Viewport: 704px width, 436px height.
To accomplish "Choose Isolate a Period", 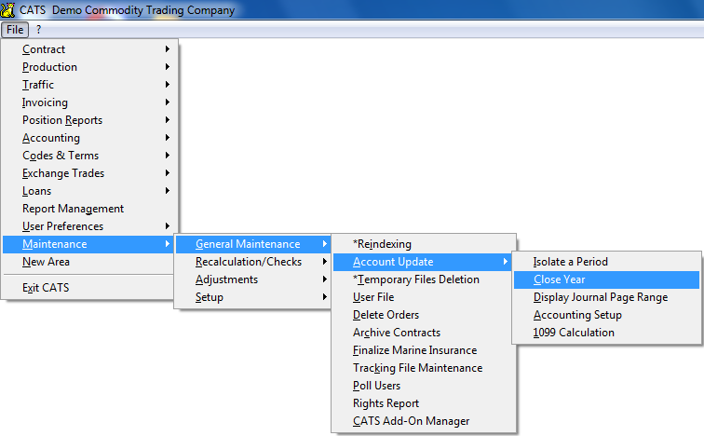I will tap(606, 262).
